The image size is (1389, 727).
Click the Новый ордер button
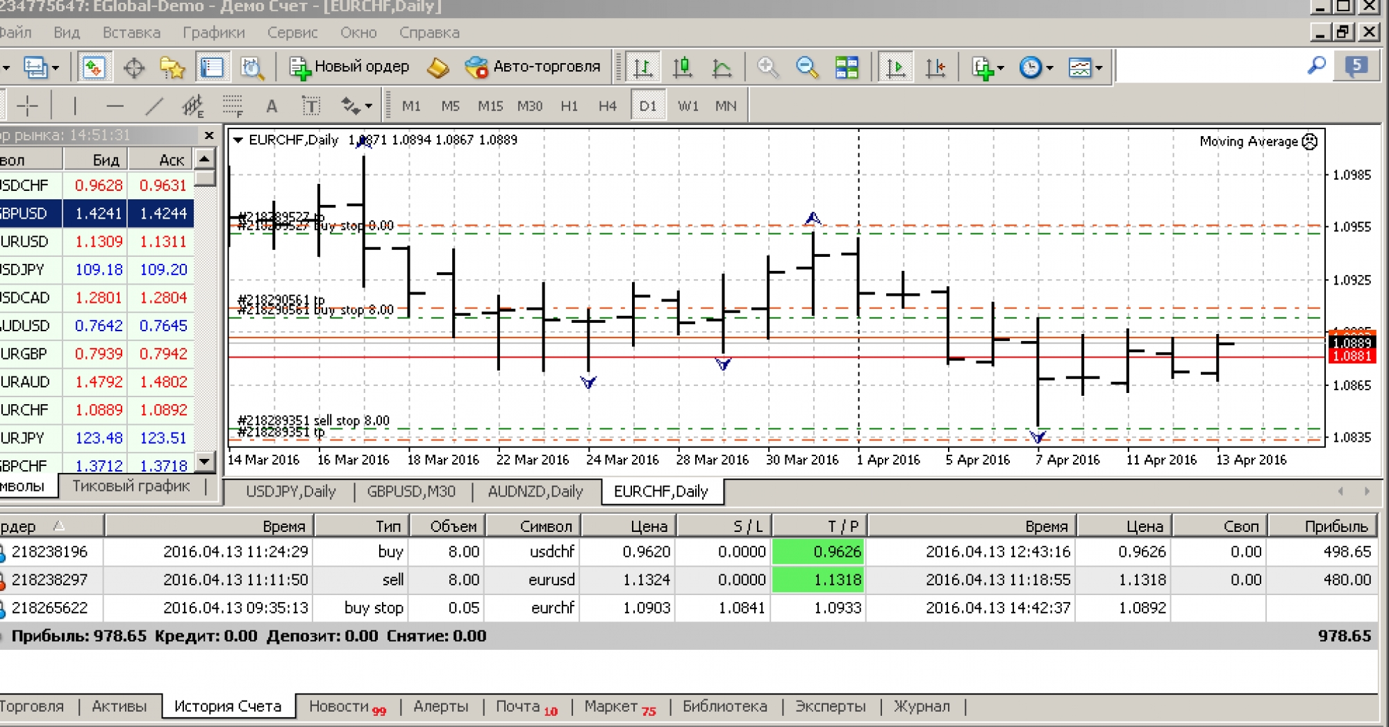(349, 67)
